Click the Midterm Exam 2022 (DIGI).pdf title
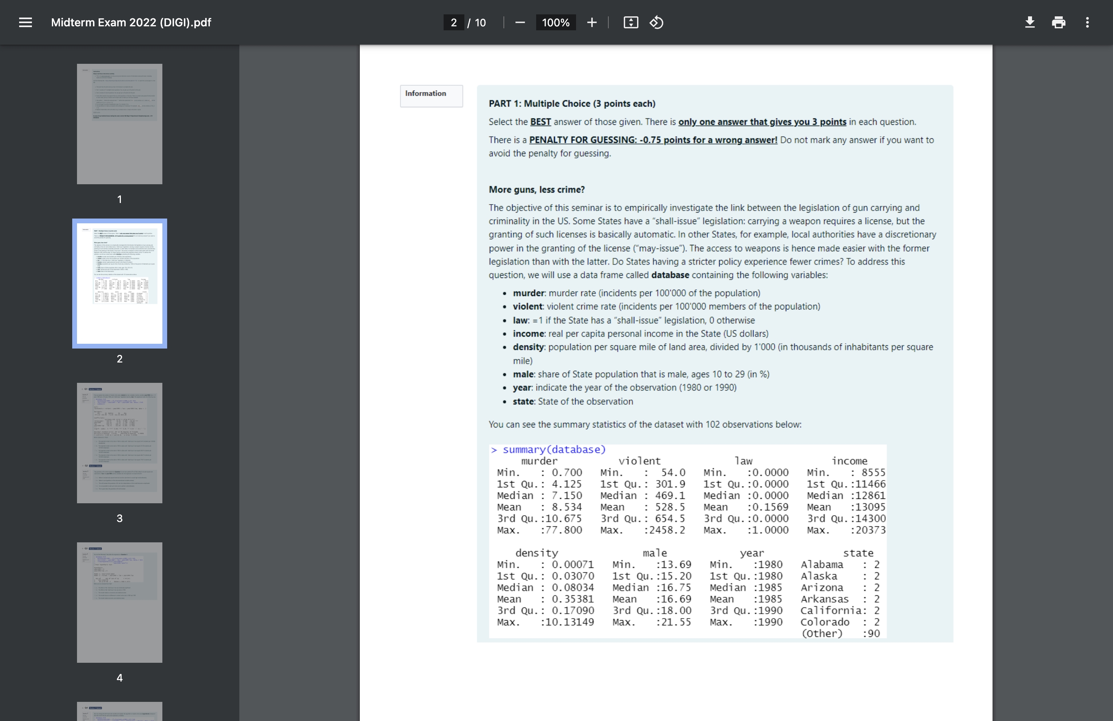The image size is (1113, 721). coord(131,22)
